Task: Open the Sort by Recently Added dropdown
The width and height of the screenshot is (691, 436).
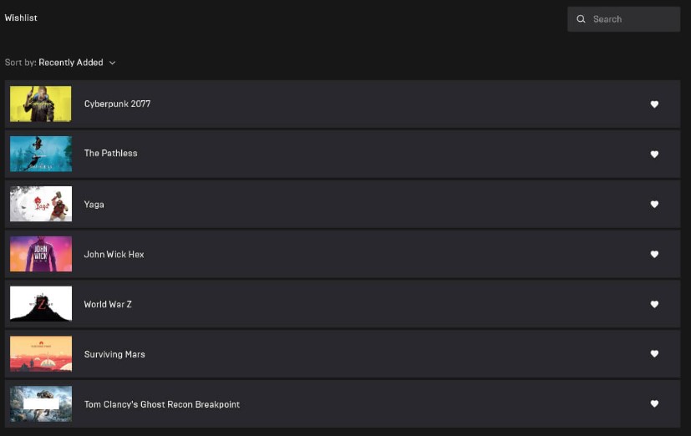Action: pos(60,63)
